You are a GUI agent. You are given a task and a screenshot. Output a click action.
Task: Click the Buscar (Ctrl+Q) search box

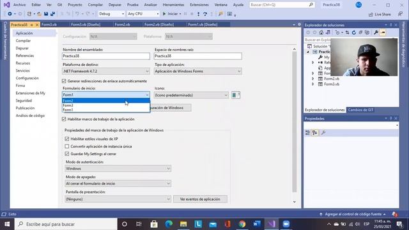tap(282, 4)
